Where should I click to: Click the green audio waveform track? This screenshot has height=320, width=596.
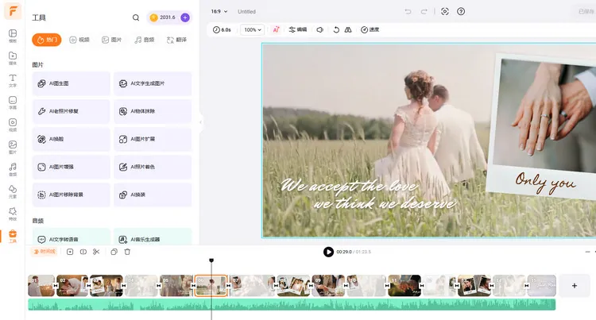(x=292, y=304)
